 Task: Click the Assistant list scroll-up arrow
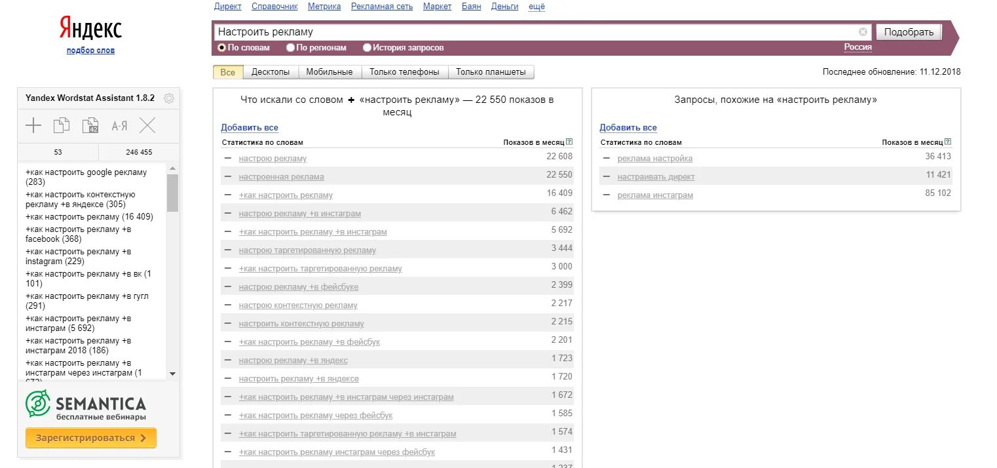(x=172, y=168)
